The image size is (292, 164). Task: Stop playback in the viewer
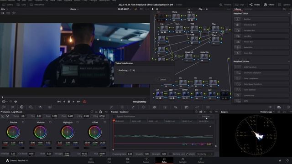[x=69, y=102]
